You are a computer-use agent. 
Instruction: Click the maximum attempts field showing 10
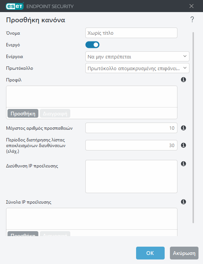(131, 128)
